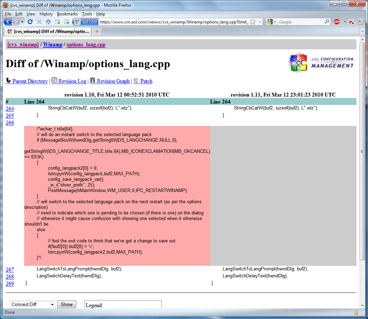Open the Tools menu
The width and height of the screenshot is (368, 319).
[x=87, y=14]
